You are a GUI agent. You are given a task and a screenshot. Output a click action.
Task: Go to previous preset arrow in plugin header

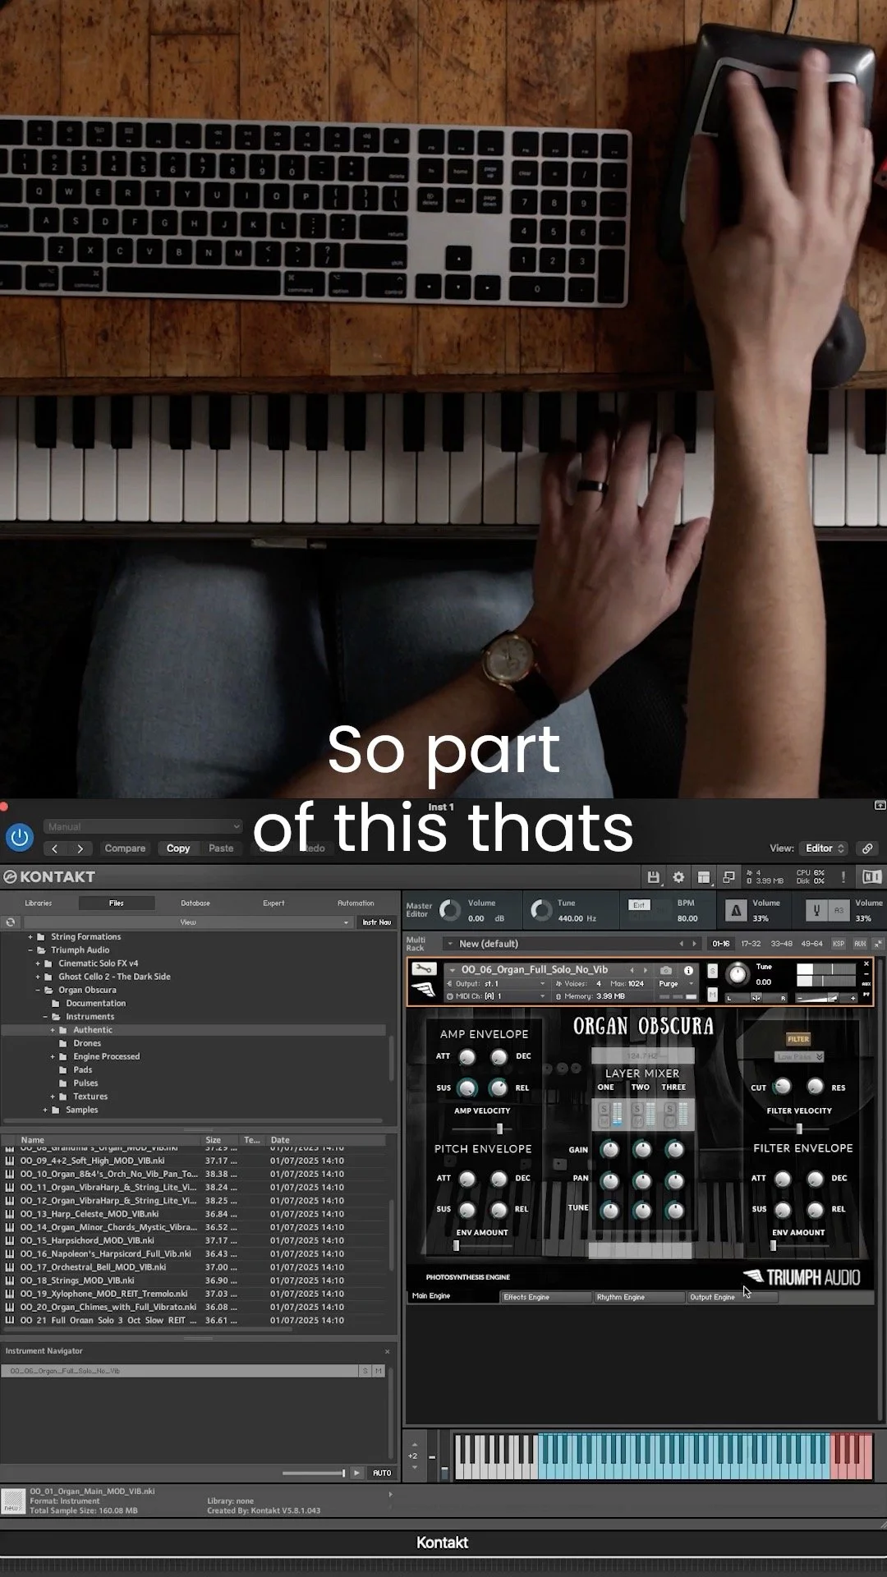[55, 848]
